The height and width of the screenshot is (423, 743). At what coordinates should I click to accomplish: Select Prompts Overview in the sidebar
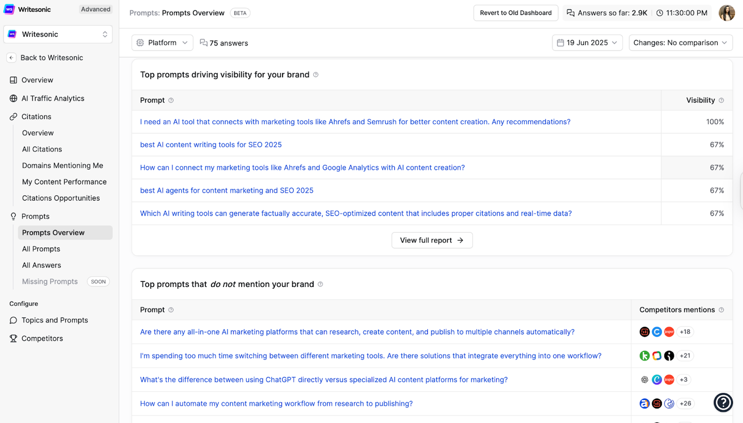coord(65,233)
